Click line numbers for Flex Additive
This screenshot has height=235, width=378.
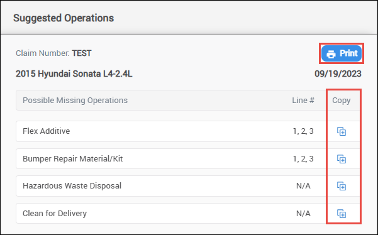tap(303, 131)
